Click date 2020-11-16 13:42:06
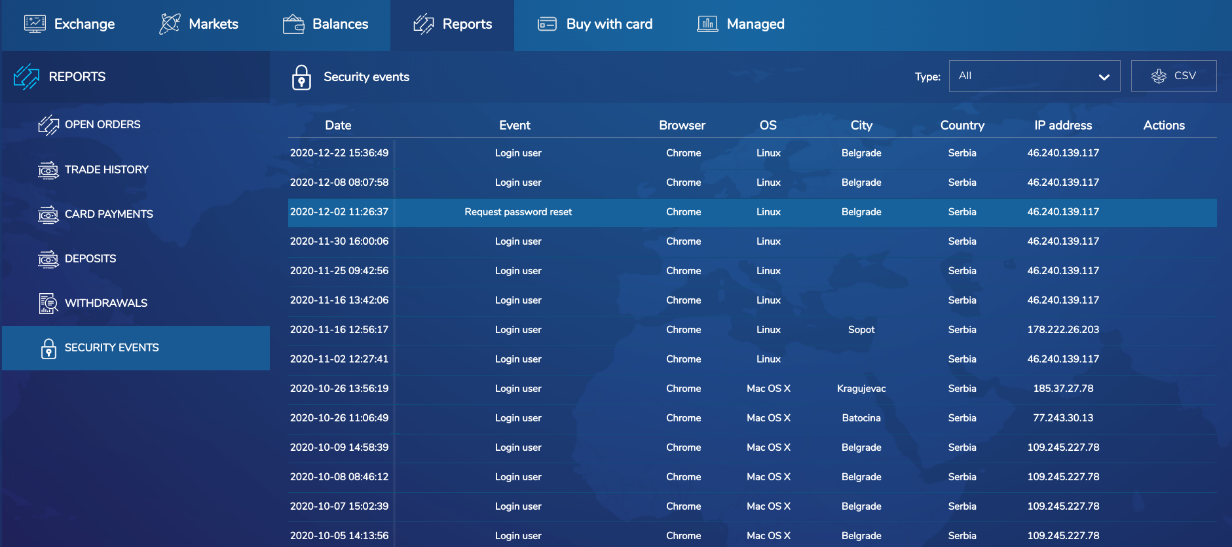 [339, 300]
